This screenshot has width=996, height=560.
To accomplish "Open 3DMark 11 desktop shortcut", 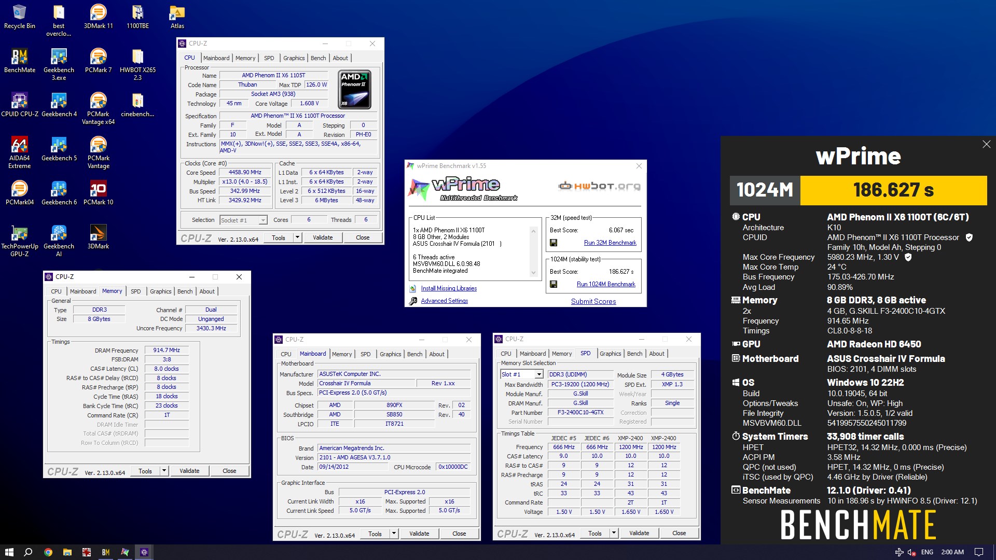I will tap(98, 17).
